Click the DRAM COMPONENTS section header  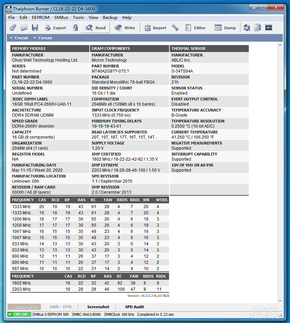coord(130,49)
